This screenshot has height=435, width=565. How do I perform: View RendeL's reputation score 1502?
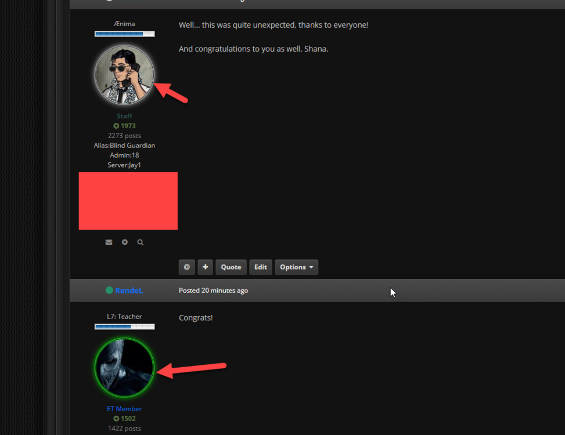[124, 418]
